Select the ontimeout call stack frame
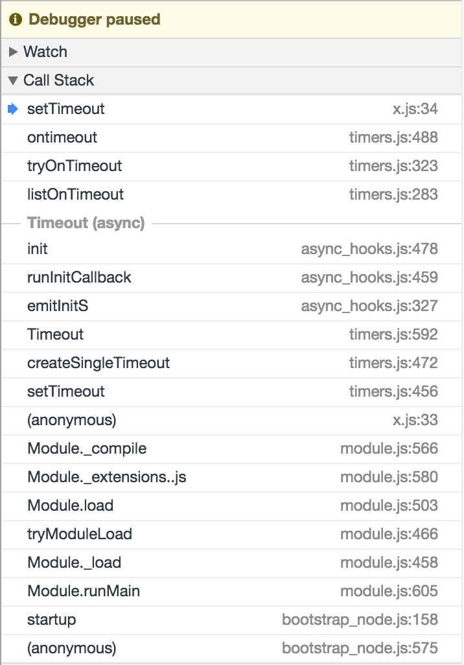This screenshot has height=665, width=464. pyautogui.click(x=231, y=138)
